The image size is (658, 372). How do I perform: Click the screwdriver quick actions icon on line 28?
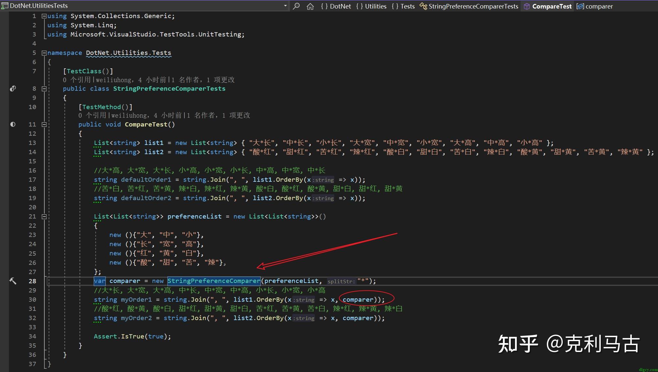[13, 281]
